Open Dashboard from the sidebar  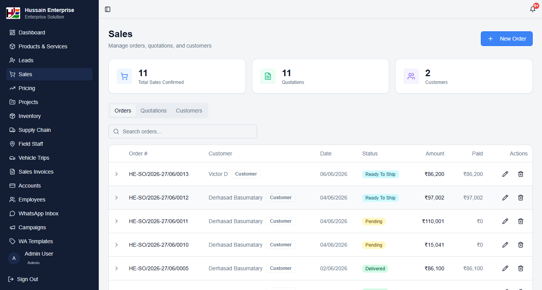[x=49, y=32]
